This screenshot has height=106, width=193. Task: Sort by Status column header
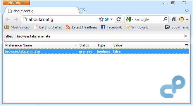click(87, 45)
